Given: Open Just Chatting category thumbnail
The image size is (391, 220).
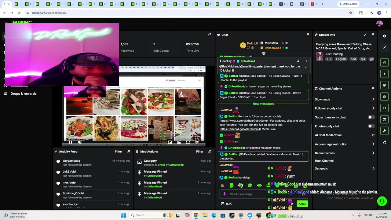Looking at the screenshot, I should coord(320,57).
